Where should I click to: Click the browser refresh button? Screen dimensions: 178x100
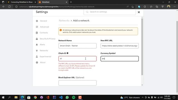pyautogui.click(x=9, y=7)
